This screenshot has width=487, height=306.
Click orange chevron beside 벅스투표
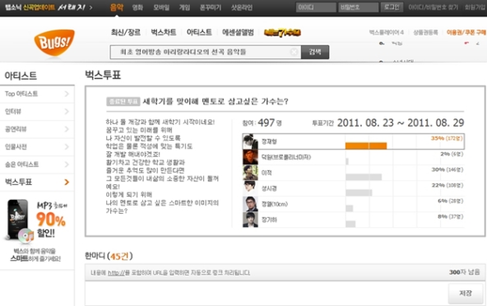(x=67, y=182)
